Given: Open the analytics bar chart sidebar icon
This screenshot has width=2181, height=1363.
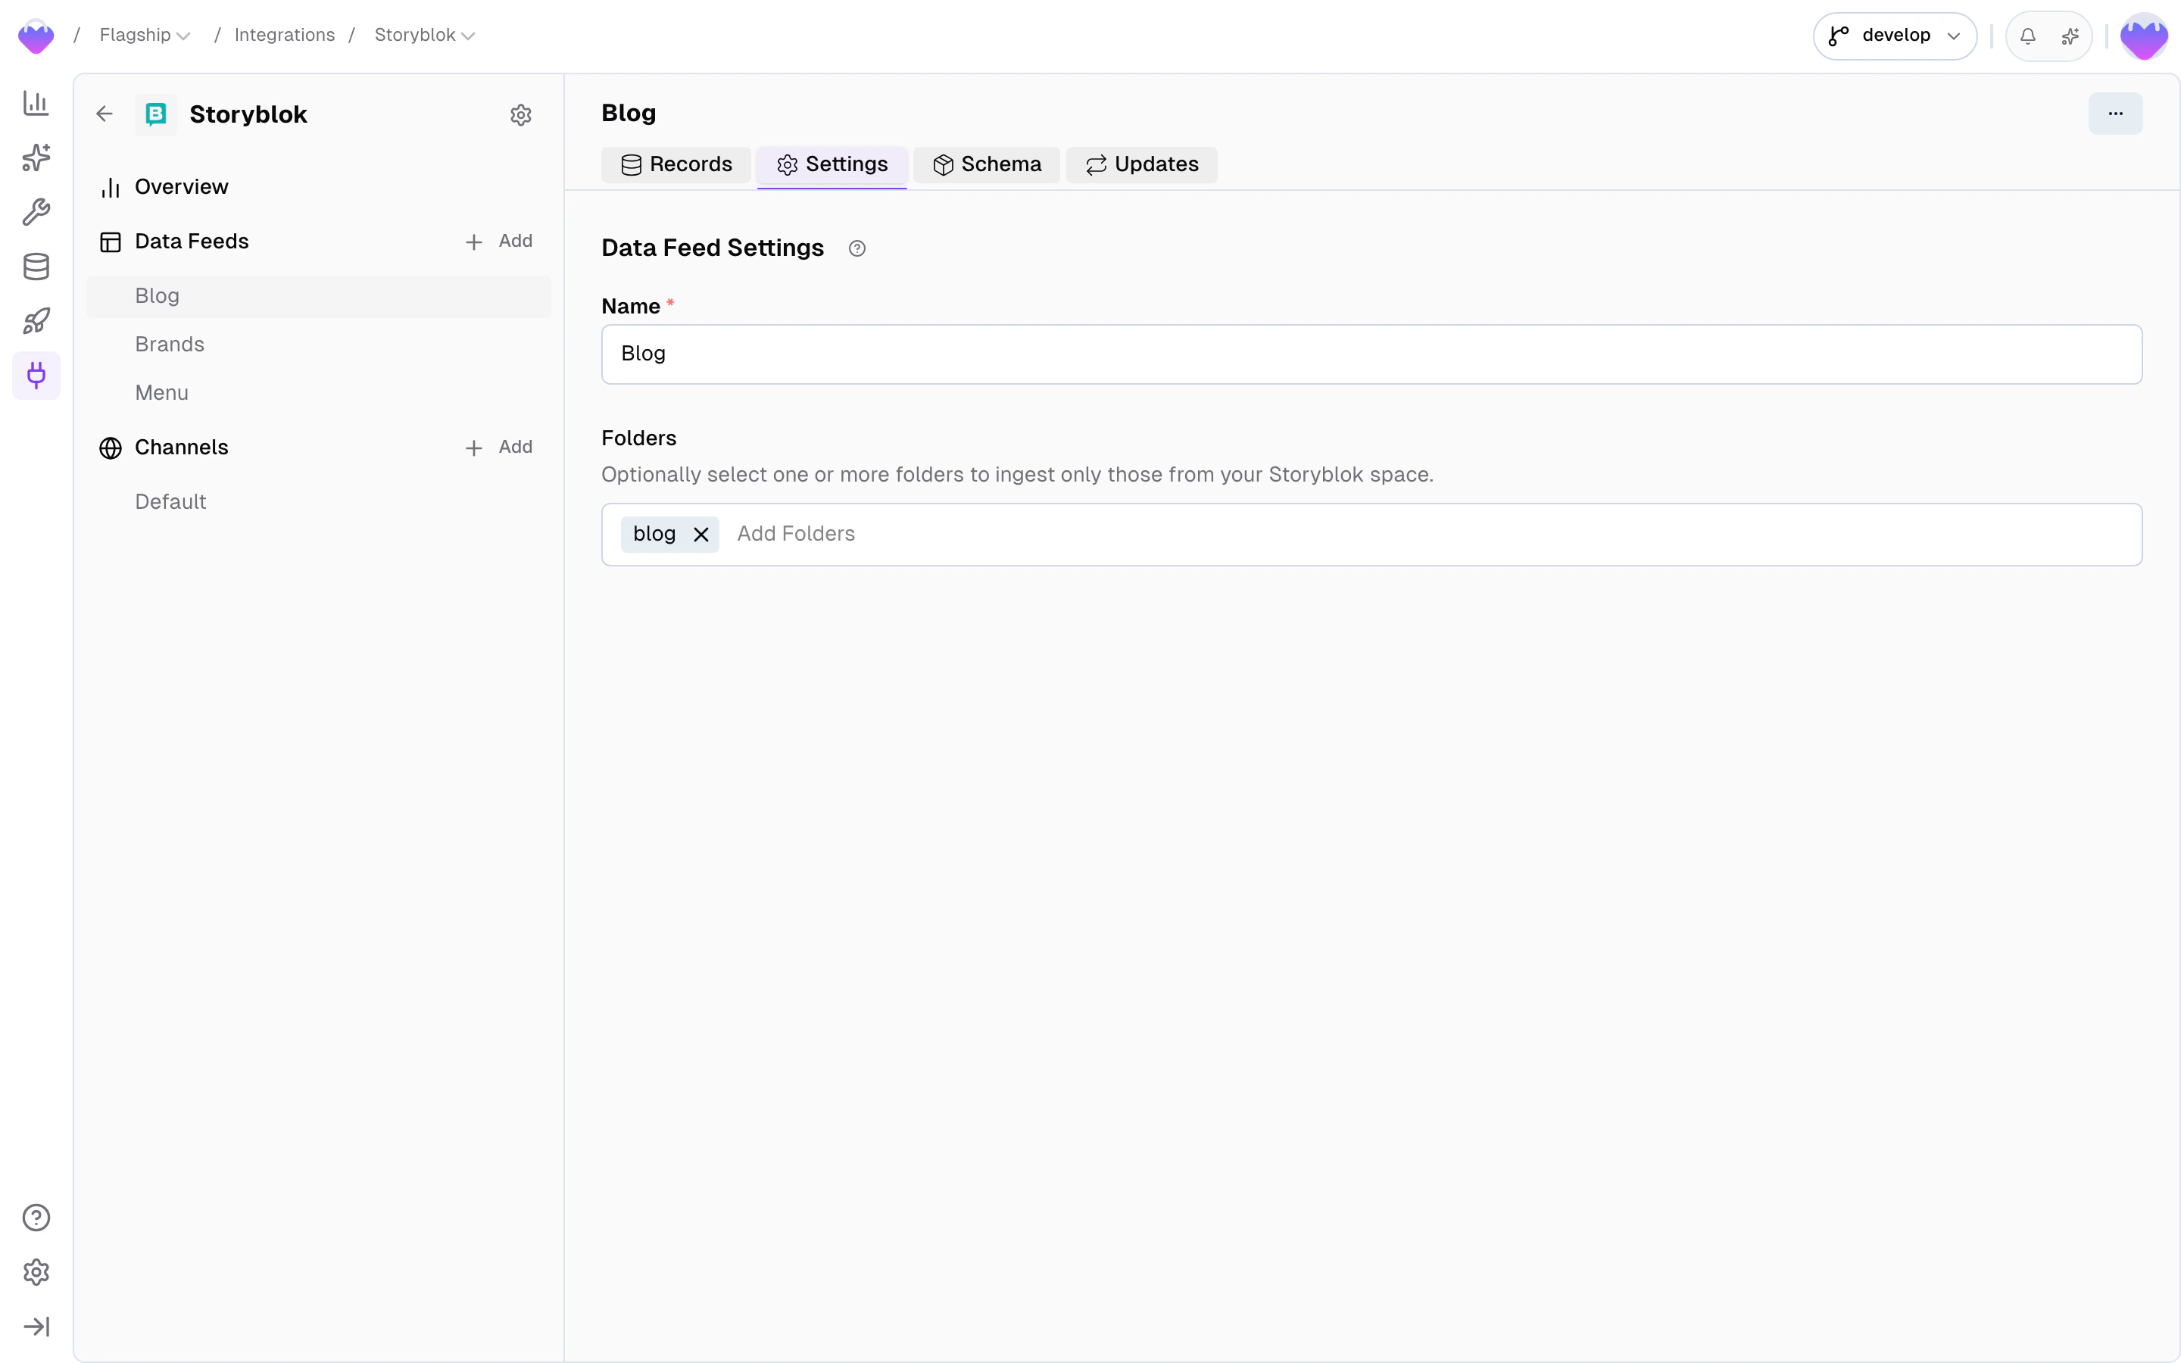Looking at the screenshot, I should click(36, 103).
